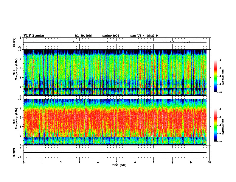Viewport: 236px width, 182px height.
Task: Click the '-10' label on ch.2 color bar
Action: [220, 142]
